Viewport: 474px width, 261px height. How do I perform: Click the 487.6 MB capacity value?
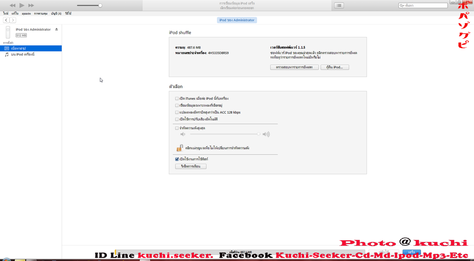(x=194, y=47)
